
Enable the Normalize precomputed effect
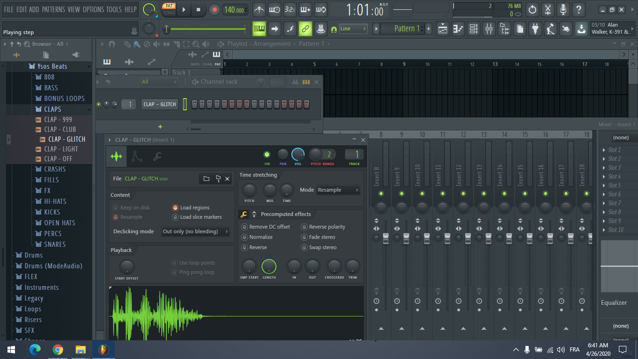coord(244,237)
